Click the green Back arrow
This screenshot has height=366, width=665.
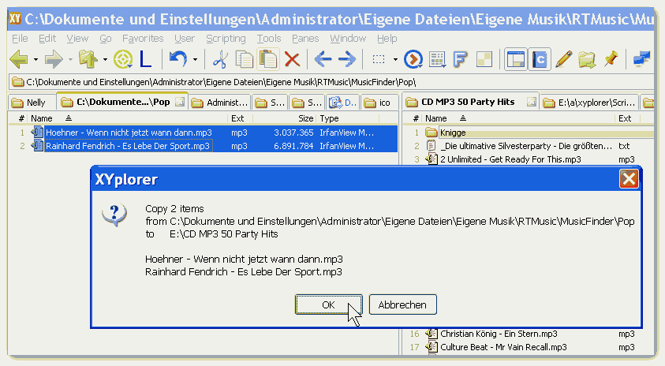click(19, 59)
